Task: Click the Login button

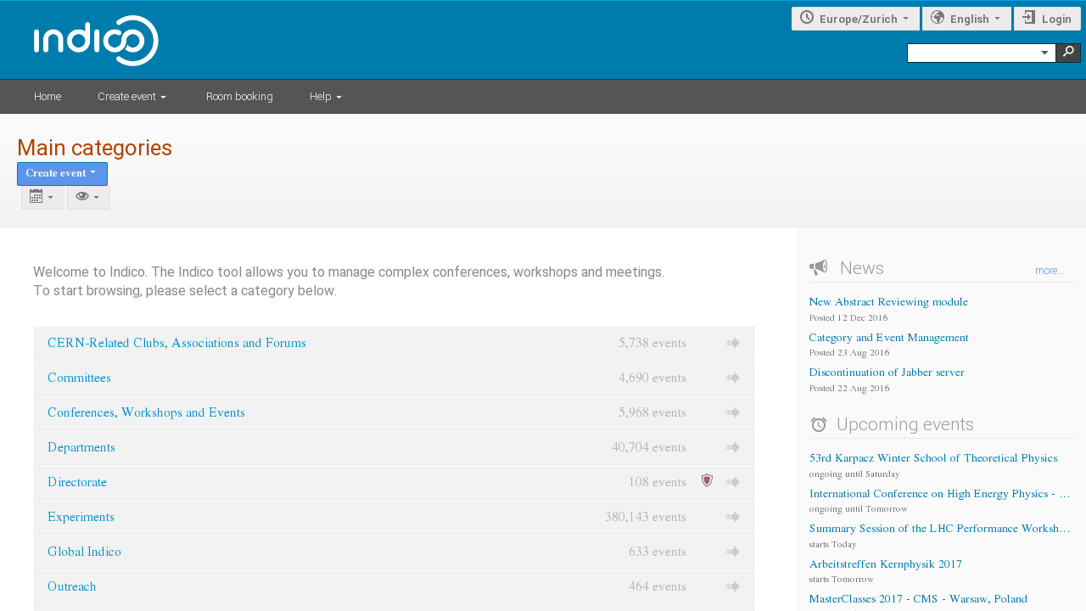Action: point(1047,19)
